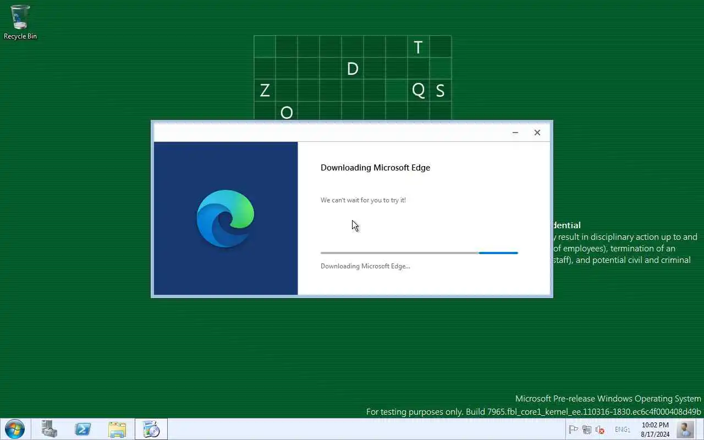Click the "Downloading Microsoft Edge..." status text
Viewport: 704px width, 440px height.
[365, 266]
